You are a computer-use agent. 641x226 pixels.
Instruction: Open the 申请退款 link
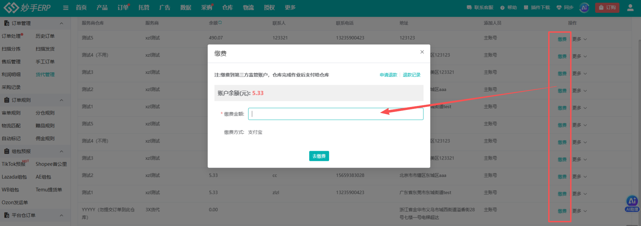point(388,75)
